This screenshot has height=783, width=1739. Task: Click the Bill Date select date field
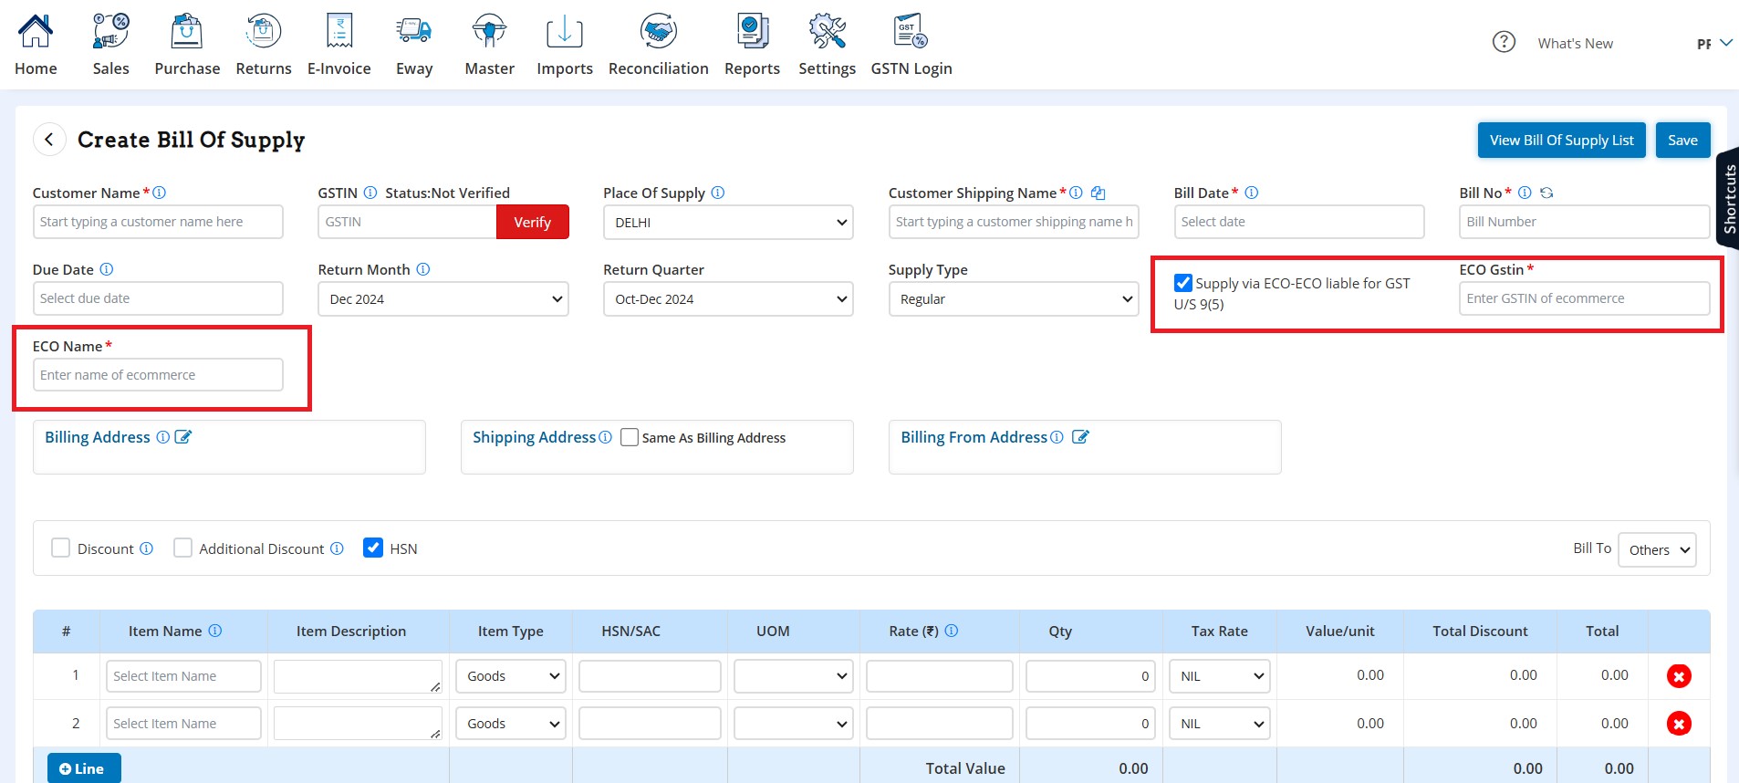tap(1299, 222)
